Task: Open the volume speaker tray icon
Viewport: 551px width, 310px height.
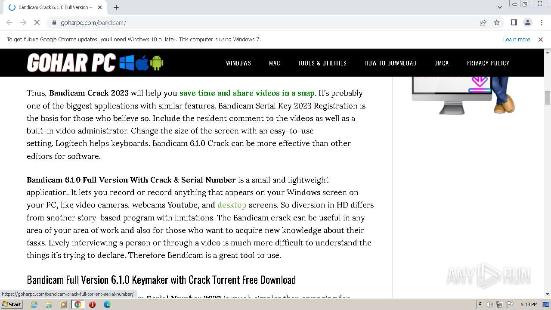Action: click(489, 304)
